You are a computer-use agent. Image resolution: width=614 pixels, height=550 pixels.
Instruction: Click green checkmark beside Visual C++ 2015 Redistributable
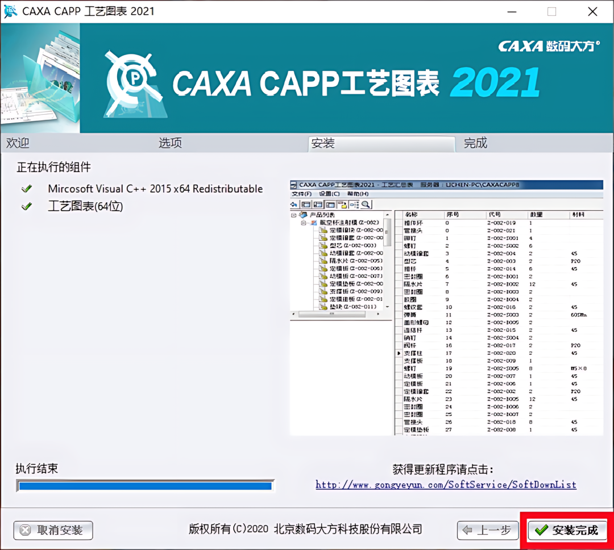(27, 189)
